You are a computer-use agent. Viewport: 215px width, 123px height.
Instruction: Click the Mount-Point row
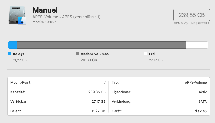(x=58, y=82)
